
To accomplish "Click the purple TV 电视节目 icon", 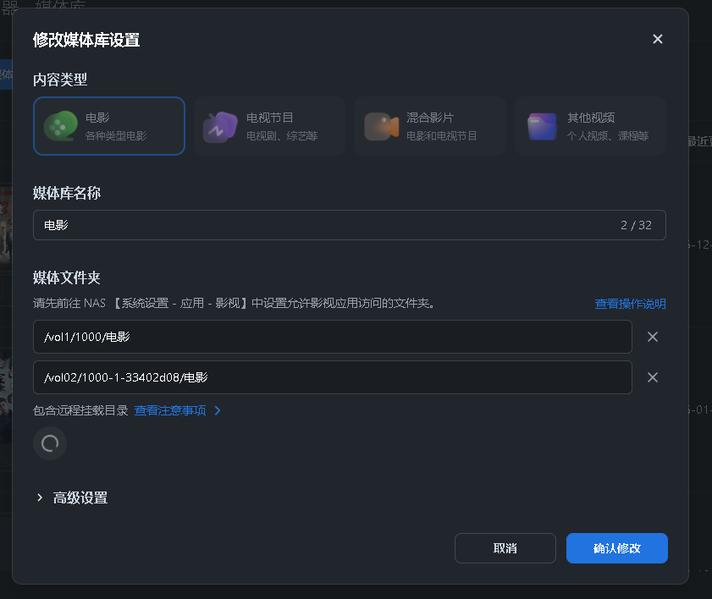I will click(x=220, y=127).
